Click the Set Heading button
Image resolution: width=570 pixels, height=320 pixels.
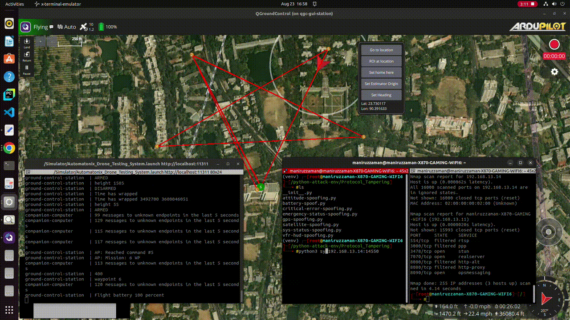381,95
